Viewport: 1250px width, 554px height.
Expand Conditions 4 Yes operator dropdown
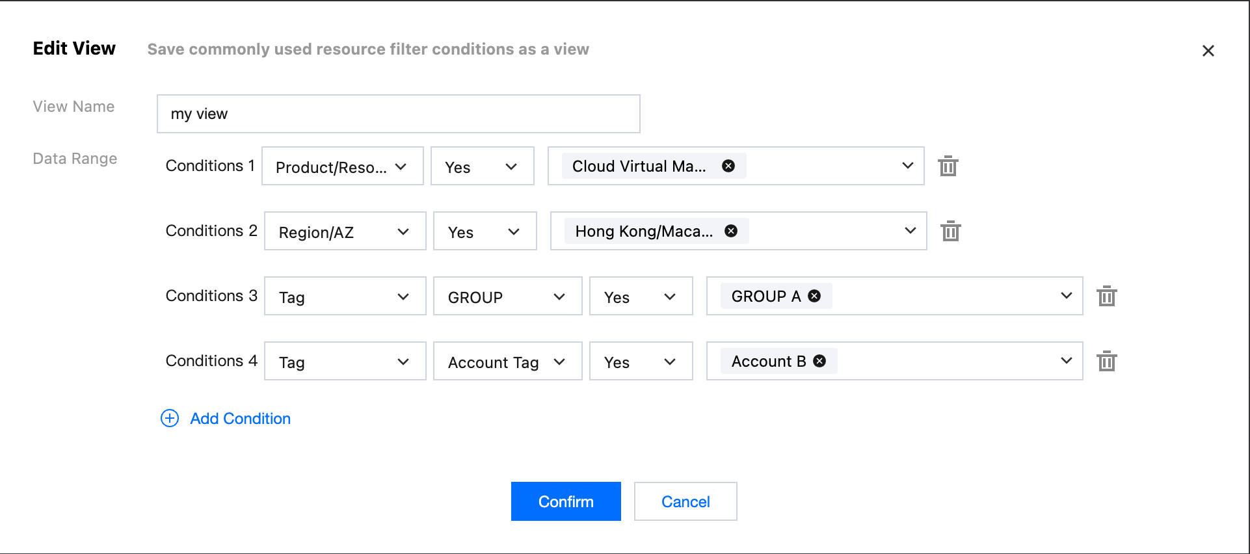click(x=641, y=362)
